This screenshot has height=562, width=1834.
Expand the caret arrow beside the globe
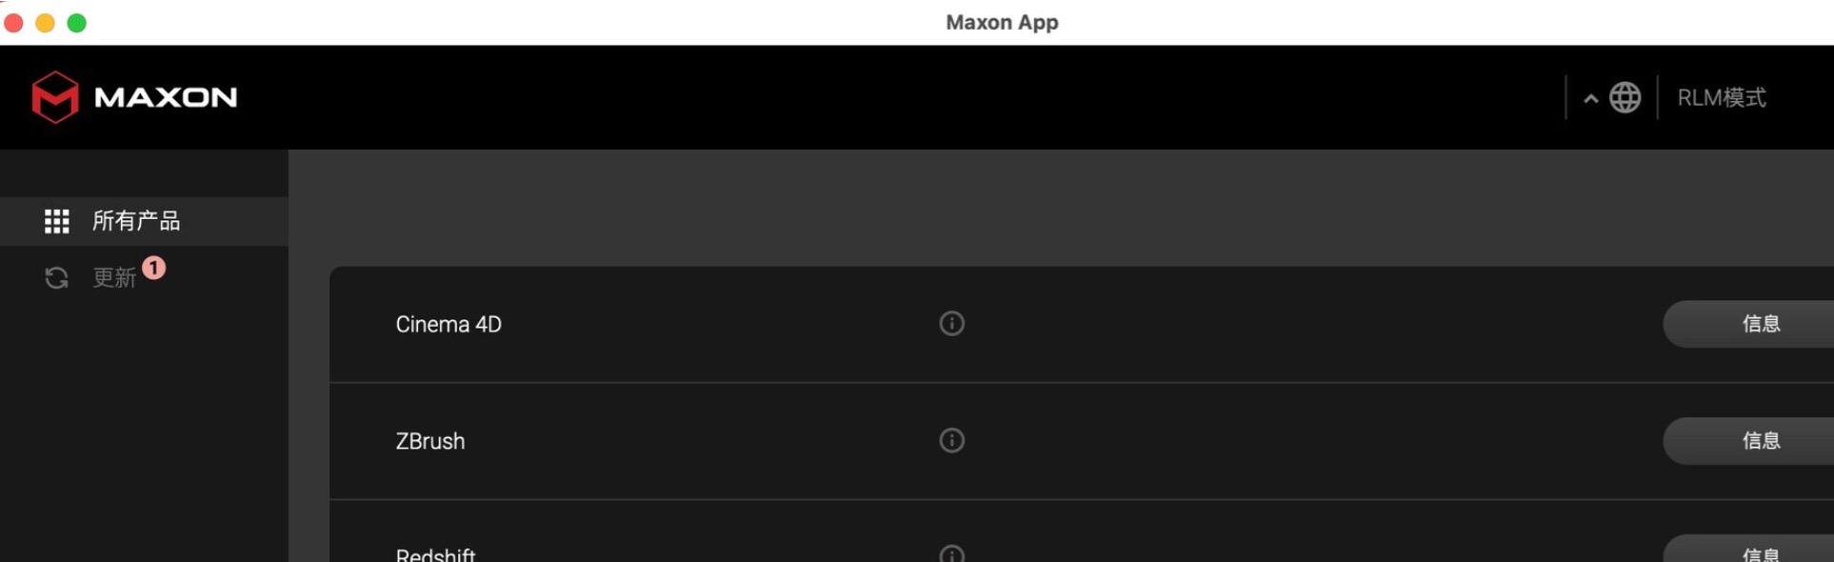click(x=1590, y=98)
